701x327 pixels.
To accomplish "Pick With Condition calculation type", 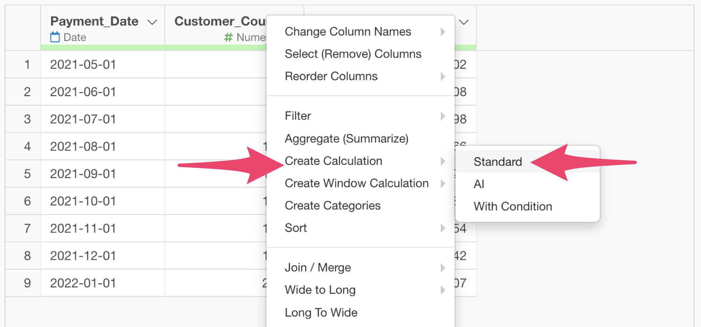I will click(x=528, y=207).
